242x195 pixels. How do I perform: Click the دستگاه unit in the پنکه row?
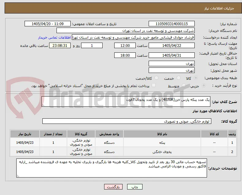tap(109, 143)
